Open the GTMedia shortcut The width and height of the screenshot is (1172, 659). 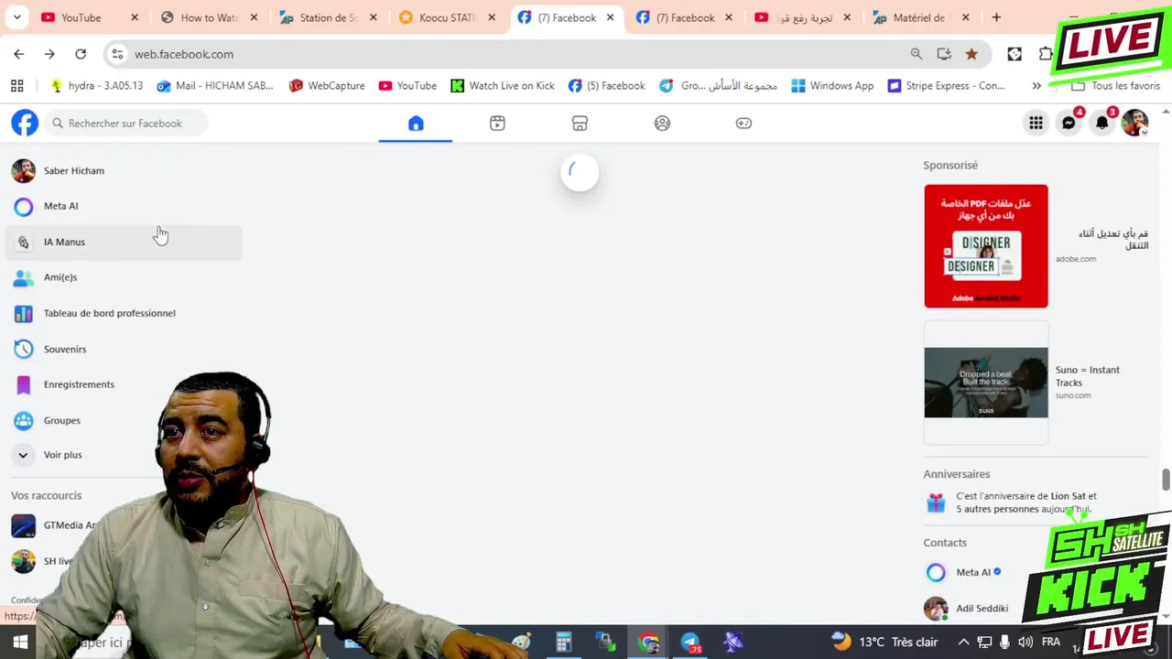pos(55,525)
